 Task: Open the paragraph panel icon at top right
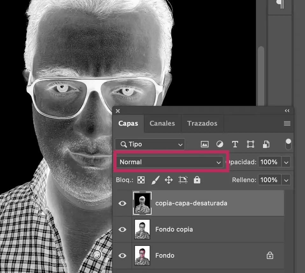pos(280,4)
